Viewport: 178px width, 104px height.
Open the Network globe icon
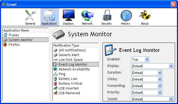click(x=87, y=16)
